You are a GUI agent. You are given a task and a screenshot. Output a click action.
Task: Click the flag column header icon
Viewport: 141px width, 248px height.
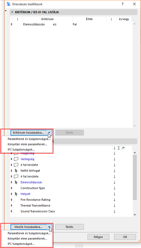point(123,148)
